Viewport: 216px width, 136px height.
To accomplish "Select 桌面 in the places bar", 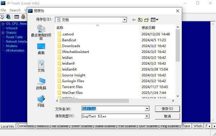I will click(x=41, y=49).
